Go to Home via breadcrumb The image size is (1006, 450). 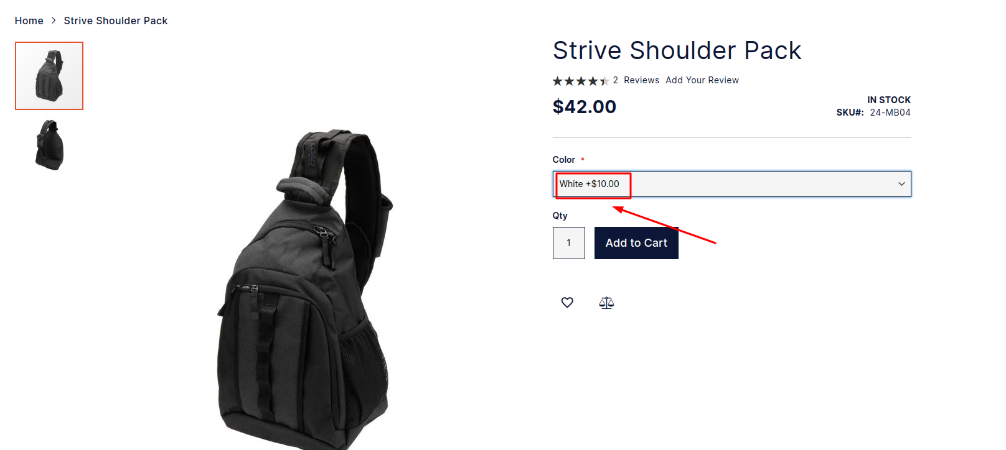click(x=29, y=21)
